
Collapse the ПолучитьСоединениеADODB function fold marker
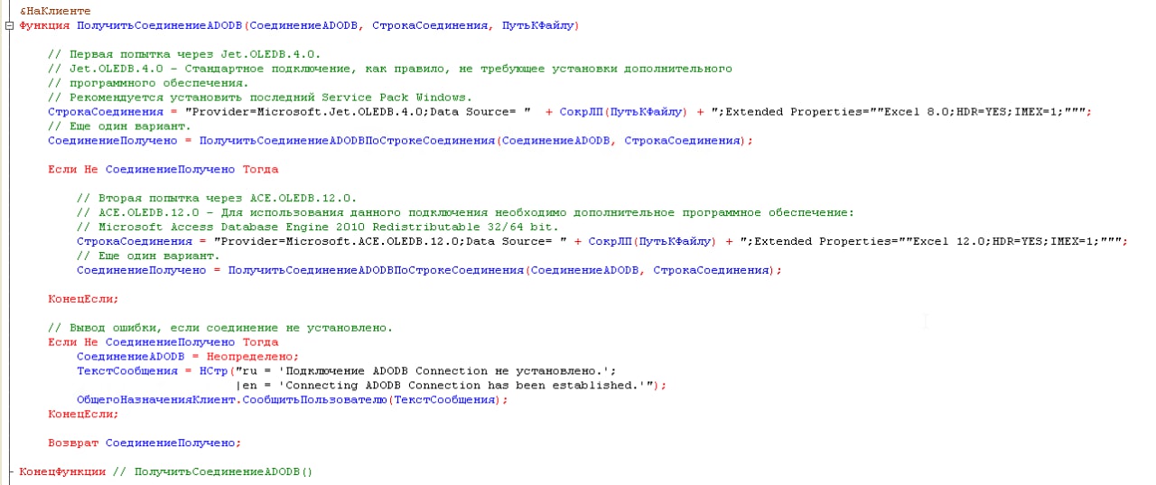pos(9,25)
